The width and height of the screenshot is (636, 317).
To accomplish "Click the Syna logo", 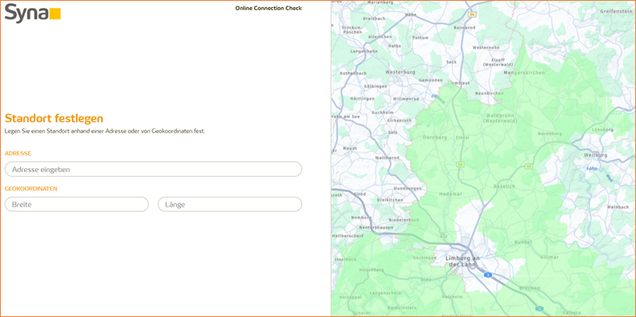I will [x=32, y=13].
